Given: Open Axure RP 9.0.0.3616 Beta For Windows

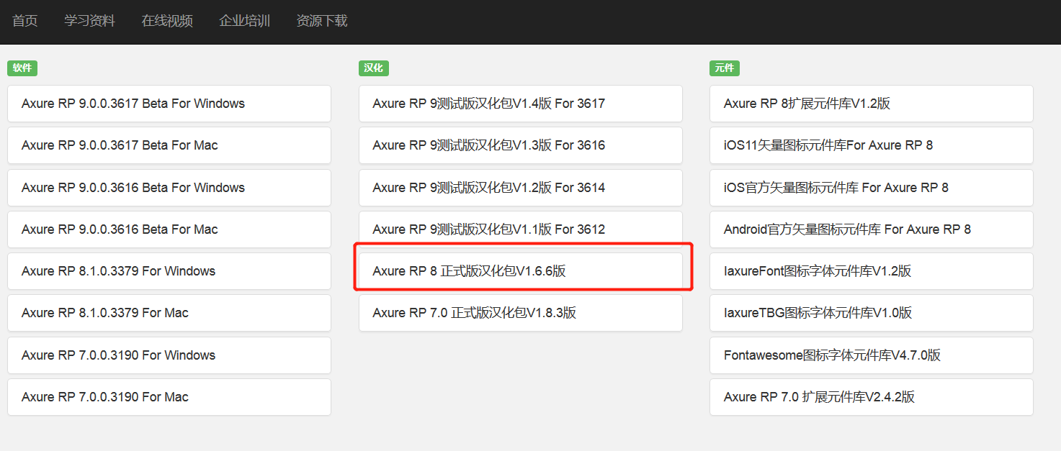Looking at the screenshot, I should [x=169, y=188].
